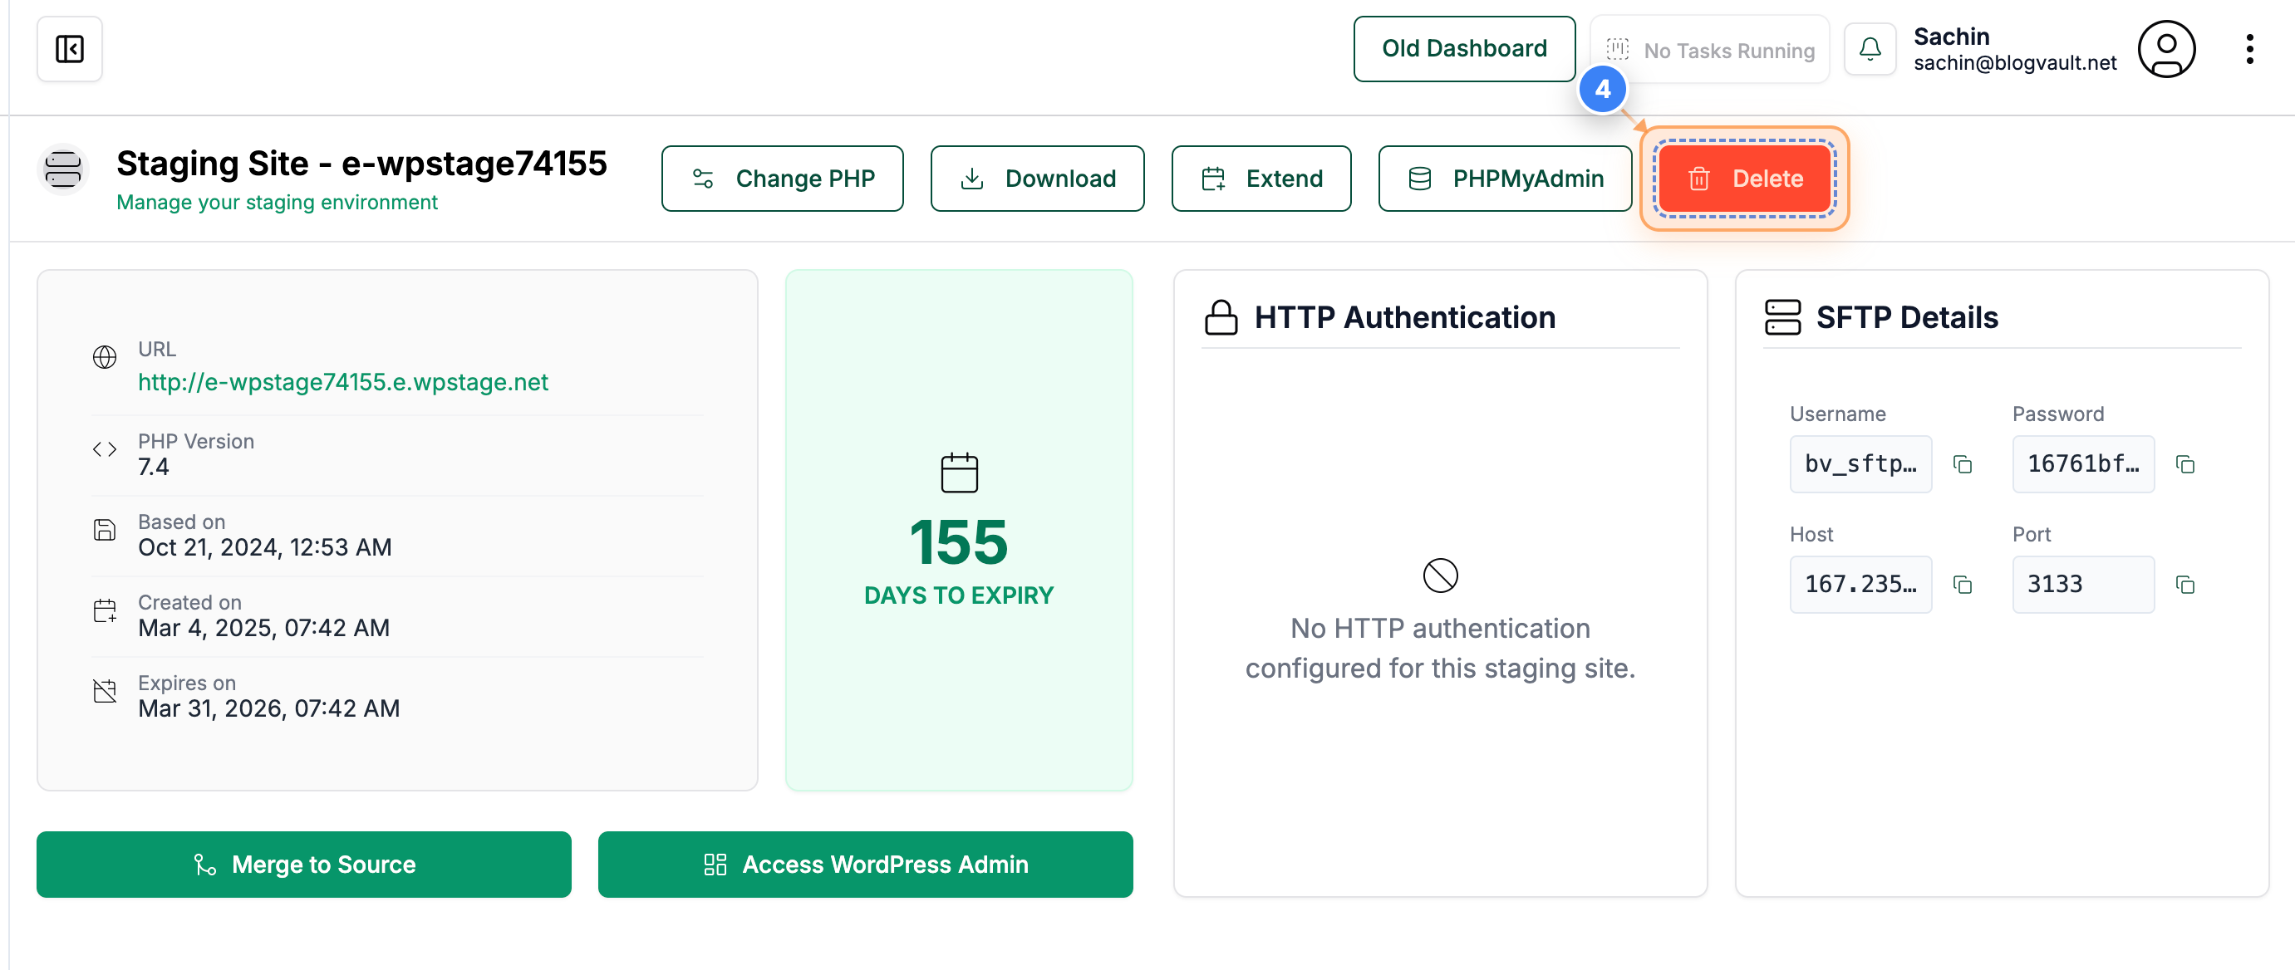2295x970 pixels.
Task: Click Merge to Source
Action: click(304, 864)
